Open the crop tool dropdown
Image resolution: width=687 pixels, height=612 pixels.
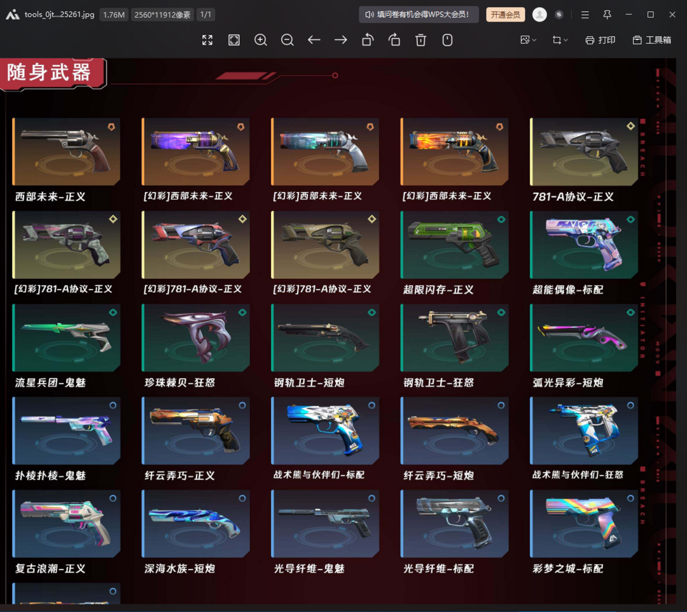click(x=560, y=40)
